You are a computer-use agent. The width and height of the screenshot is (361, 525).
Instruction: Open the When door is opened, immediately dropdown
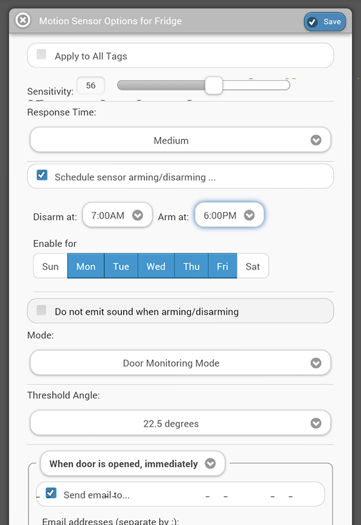pyautogui.click(x=133, y=463)
